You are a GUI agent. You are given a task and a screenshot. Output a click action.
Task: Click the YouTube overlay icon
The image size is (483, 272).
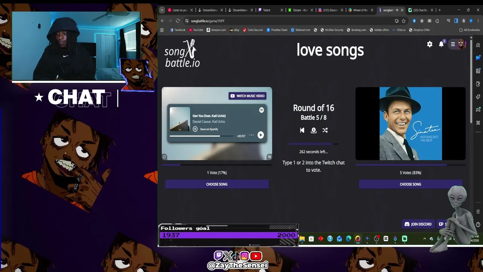[x=256, y=257]
